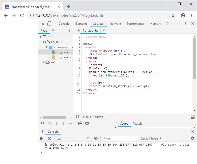197x164 pixels.
Task: Click the console prompt input line
Action: coord(118,153)
